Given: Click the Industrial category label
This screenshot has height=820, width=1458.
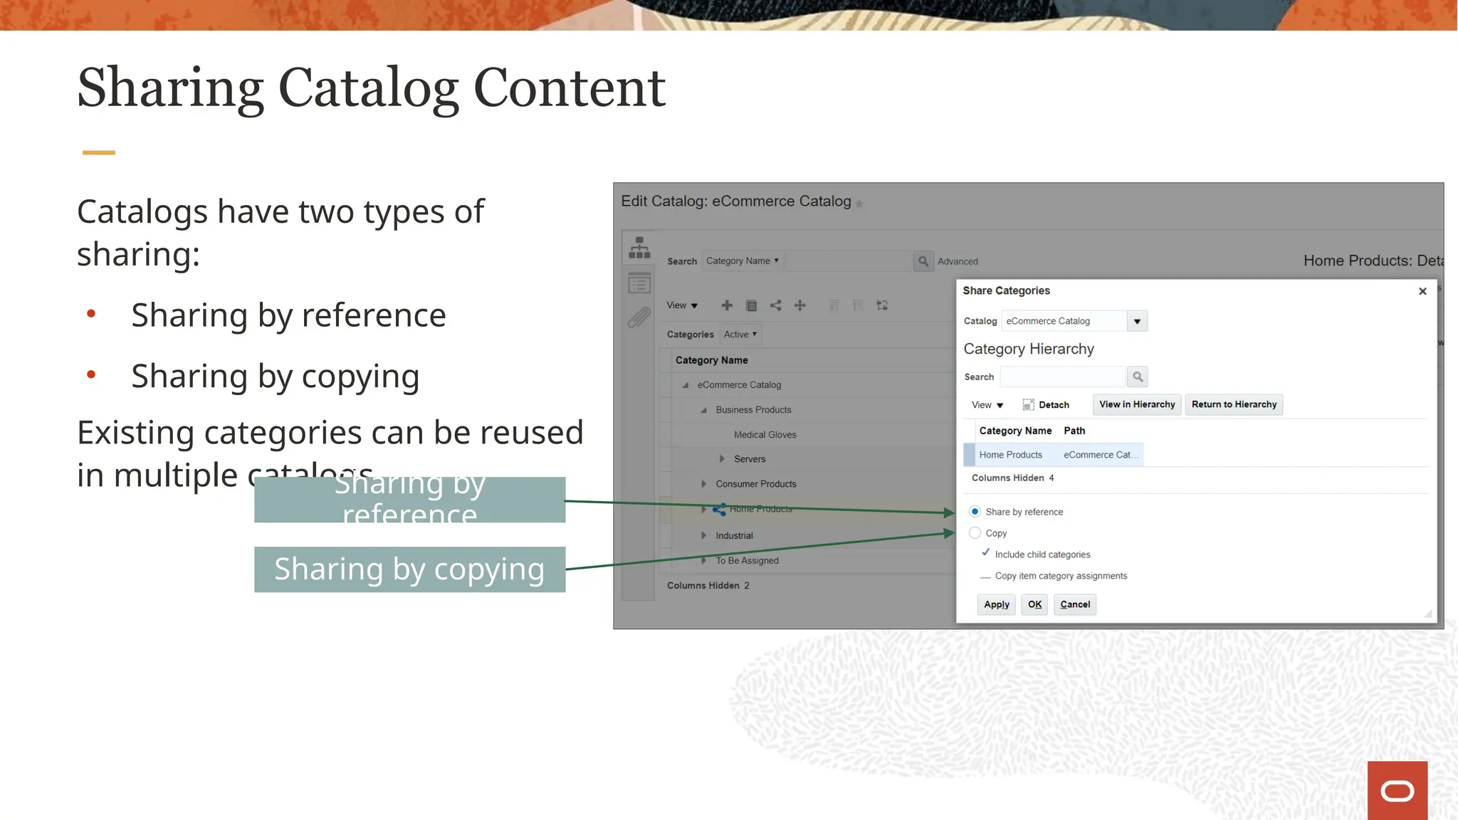Looking at the screenshot, I should 734,536.
